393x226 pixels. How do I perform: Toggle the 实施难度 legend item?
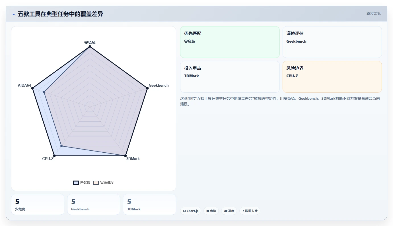tap(104, 183)
